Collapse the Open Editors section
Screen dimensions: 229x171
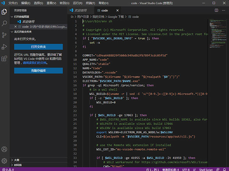click(x=12, y=17)
